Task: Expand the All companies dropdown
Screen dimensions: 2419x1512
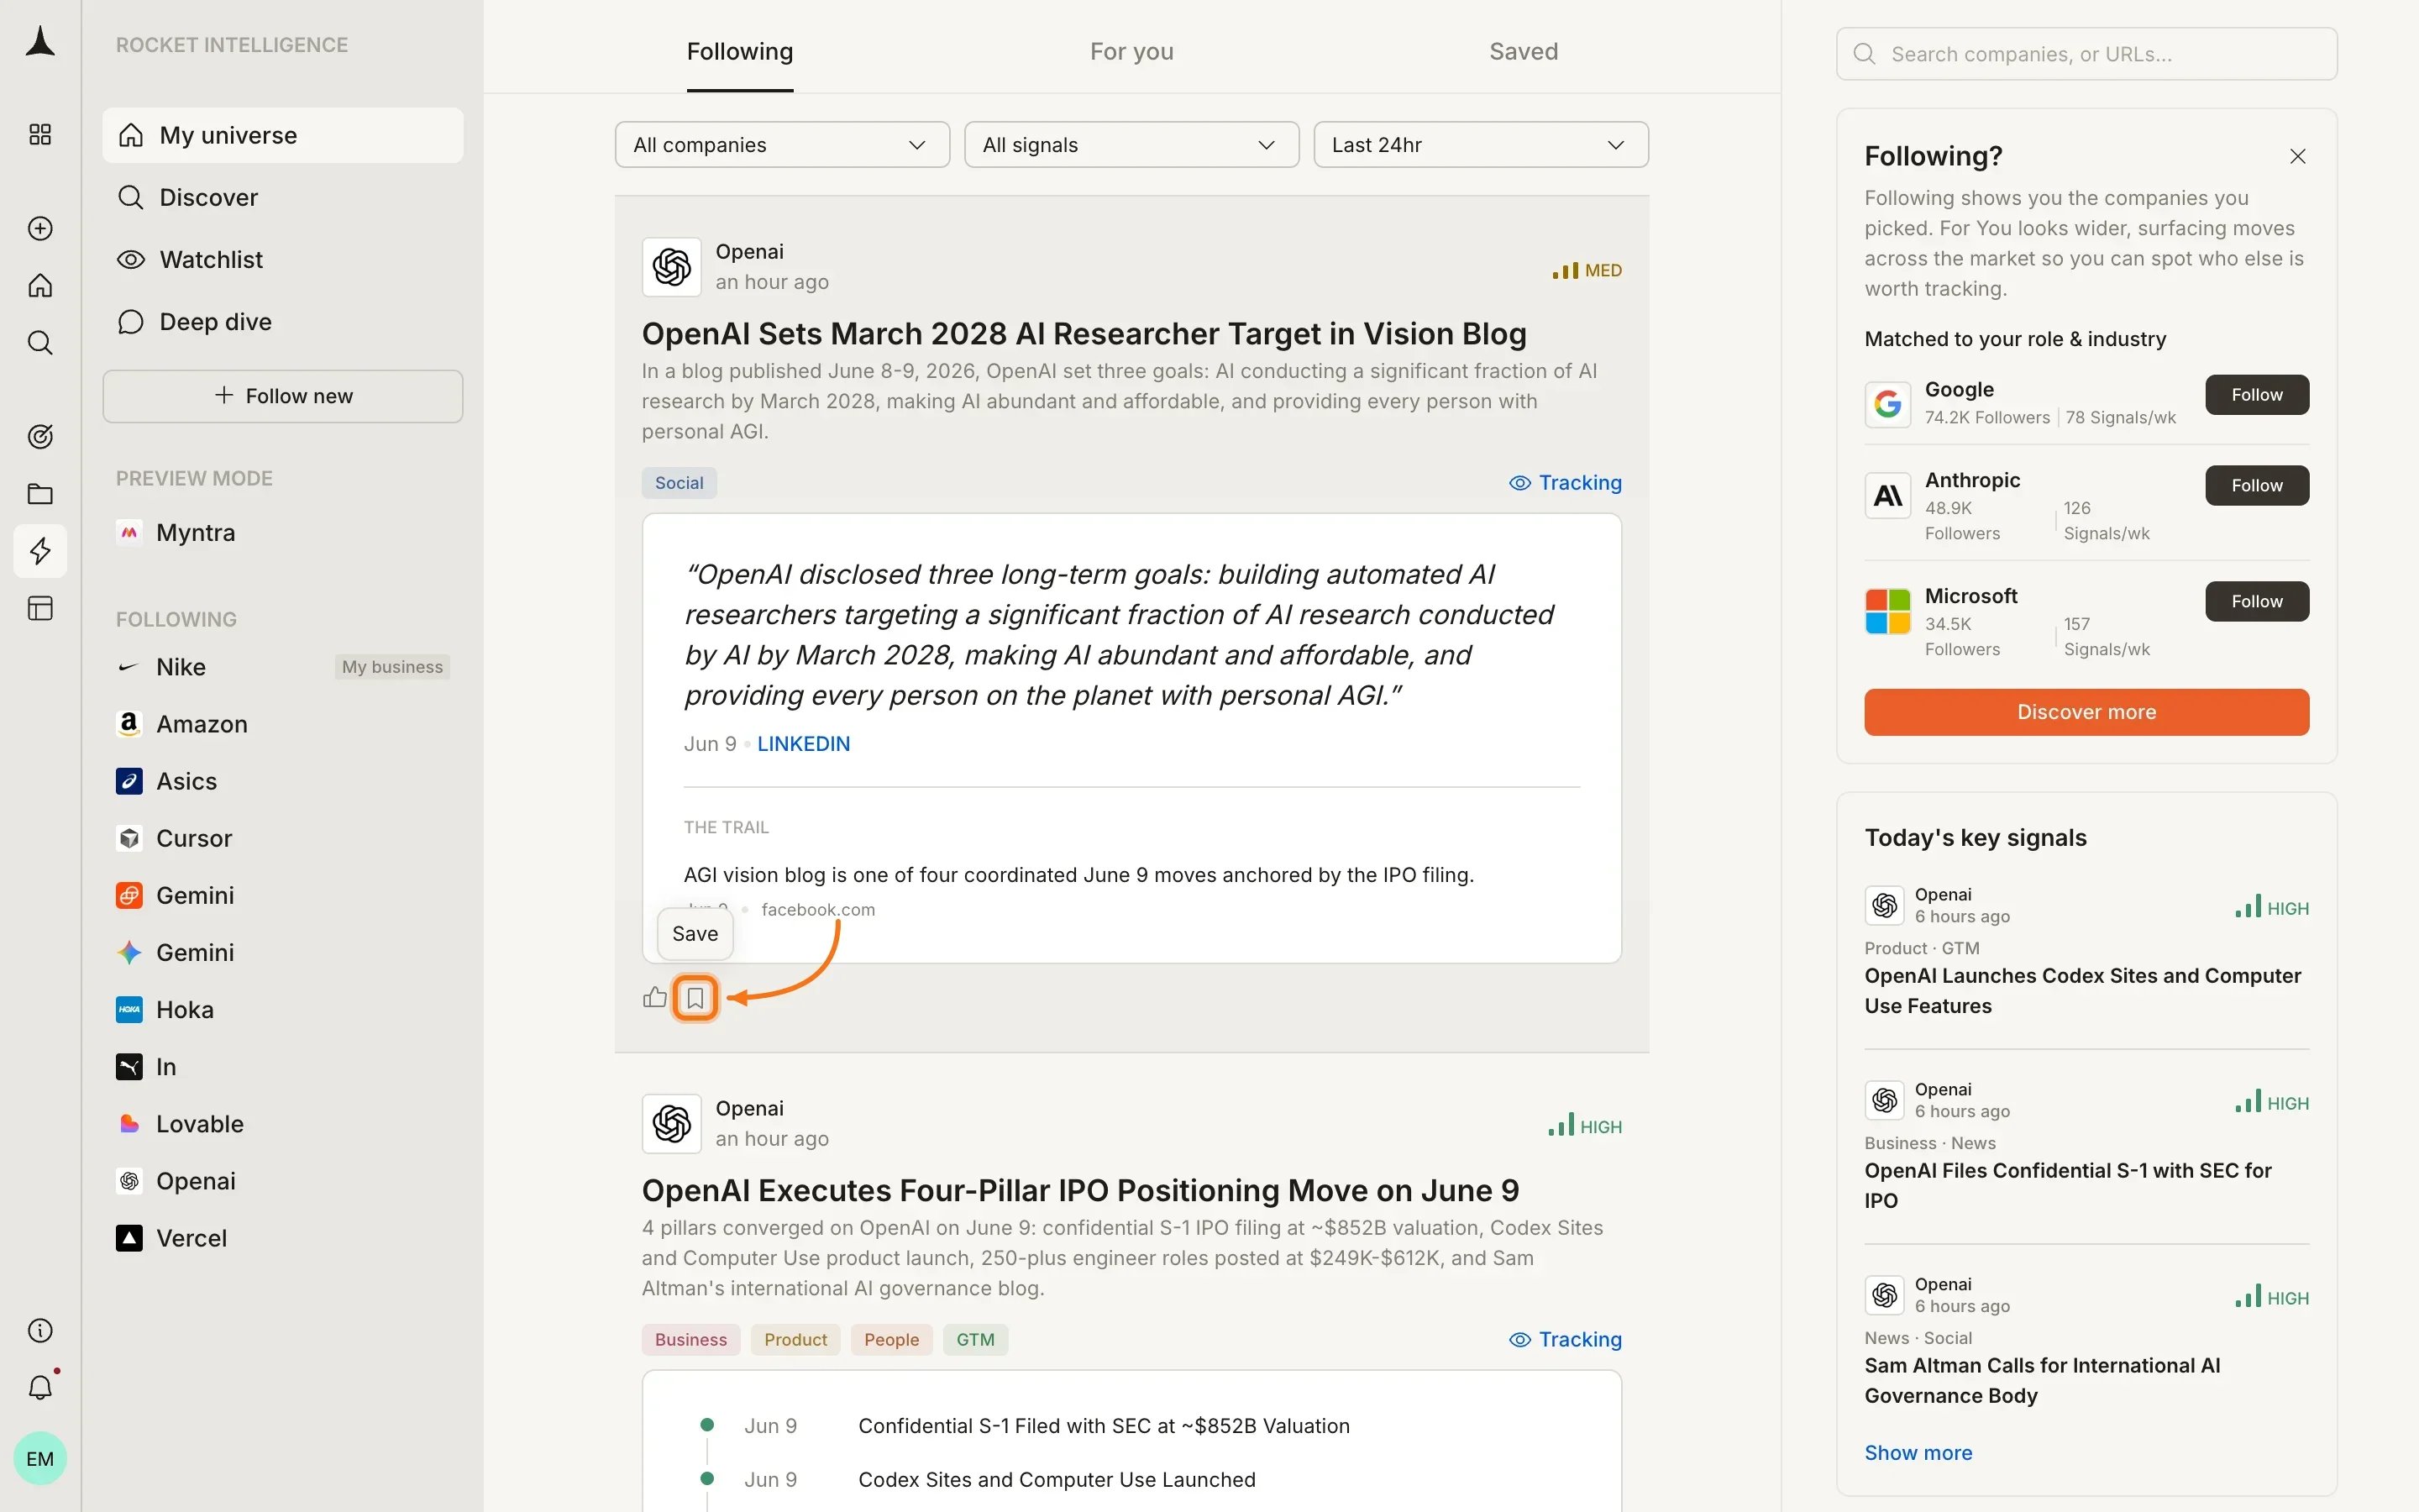Action: (x=782, y=145)
